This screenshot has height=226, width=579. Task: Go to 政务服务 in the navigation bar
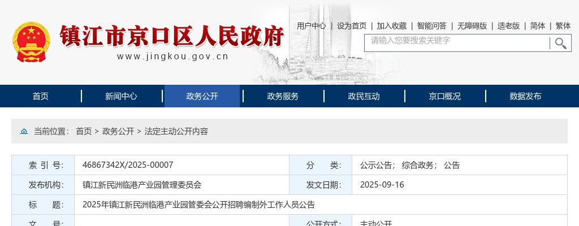tap(283, 96)
